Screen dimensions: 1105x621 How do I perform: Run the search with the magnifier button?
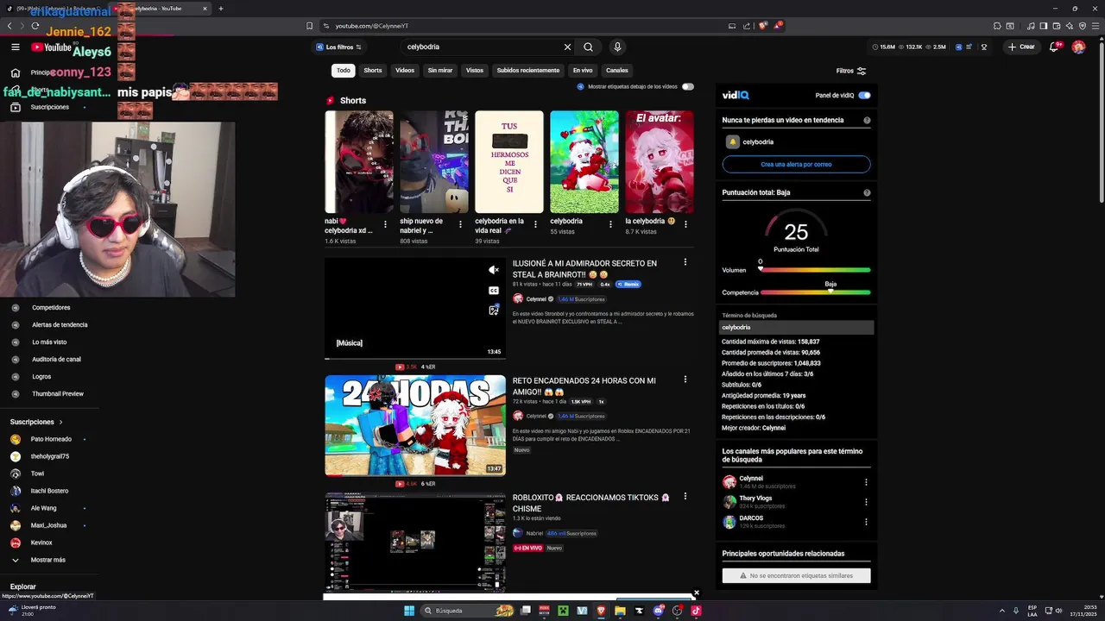pyautogui.click(x=588, y=47)
